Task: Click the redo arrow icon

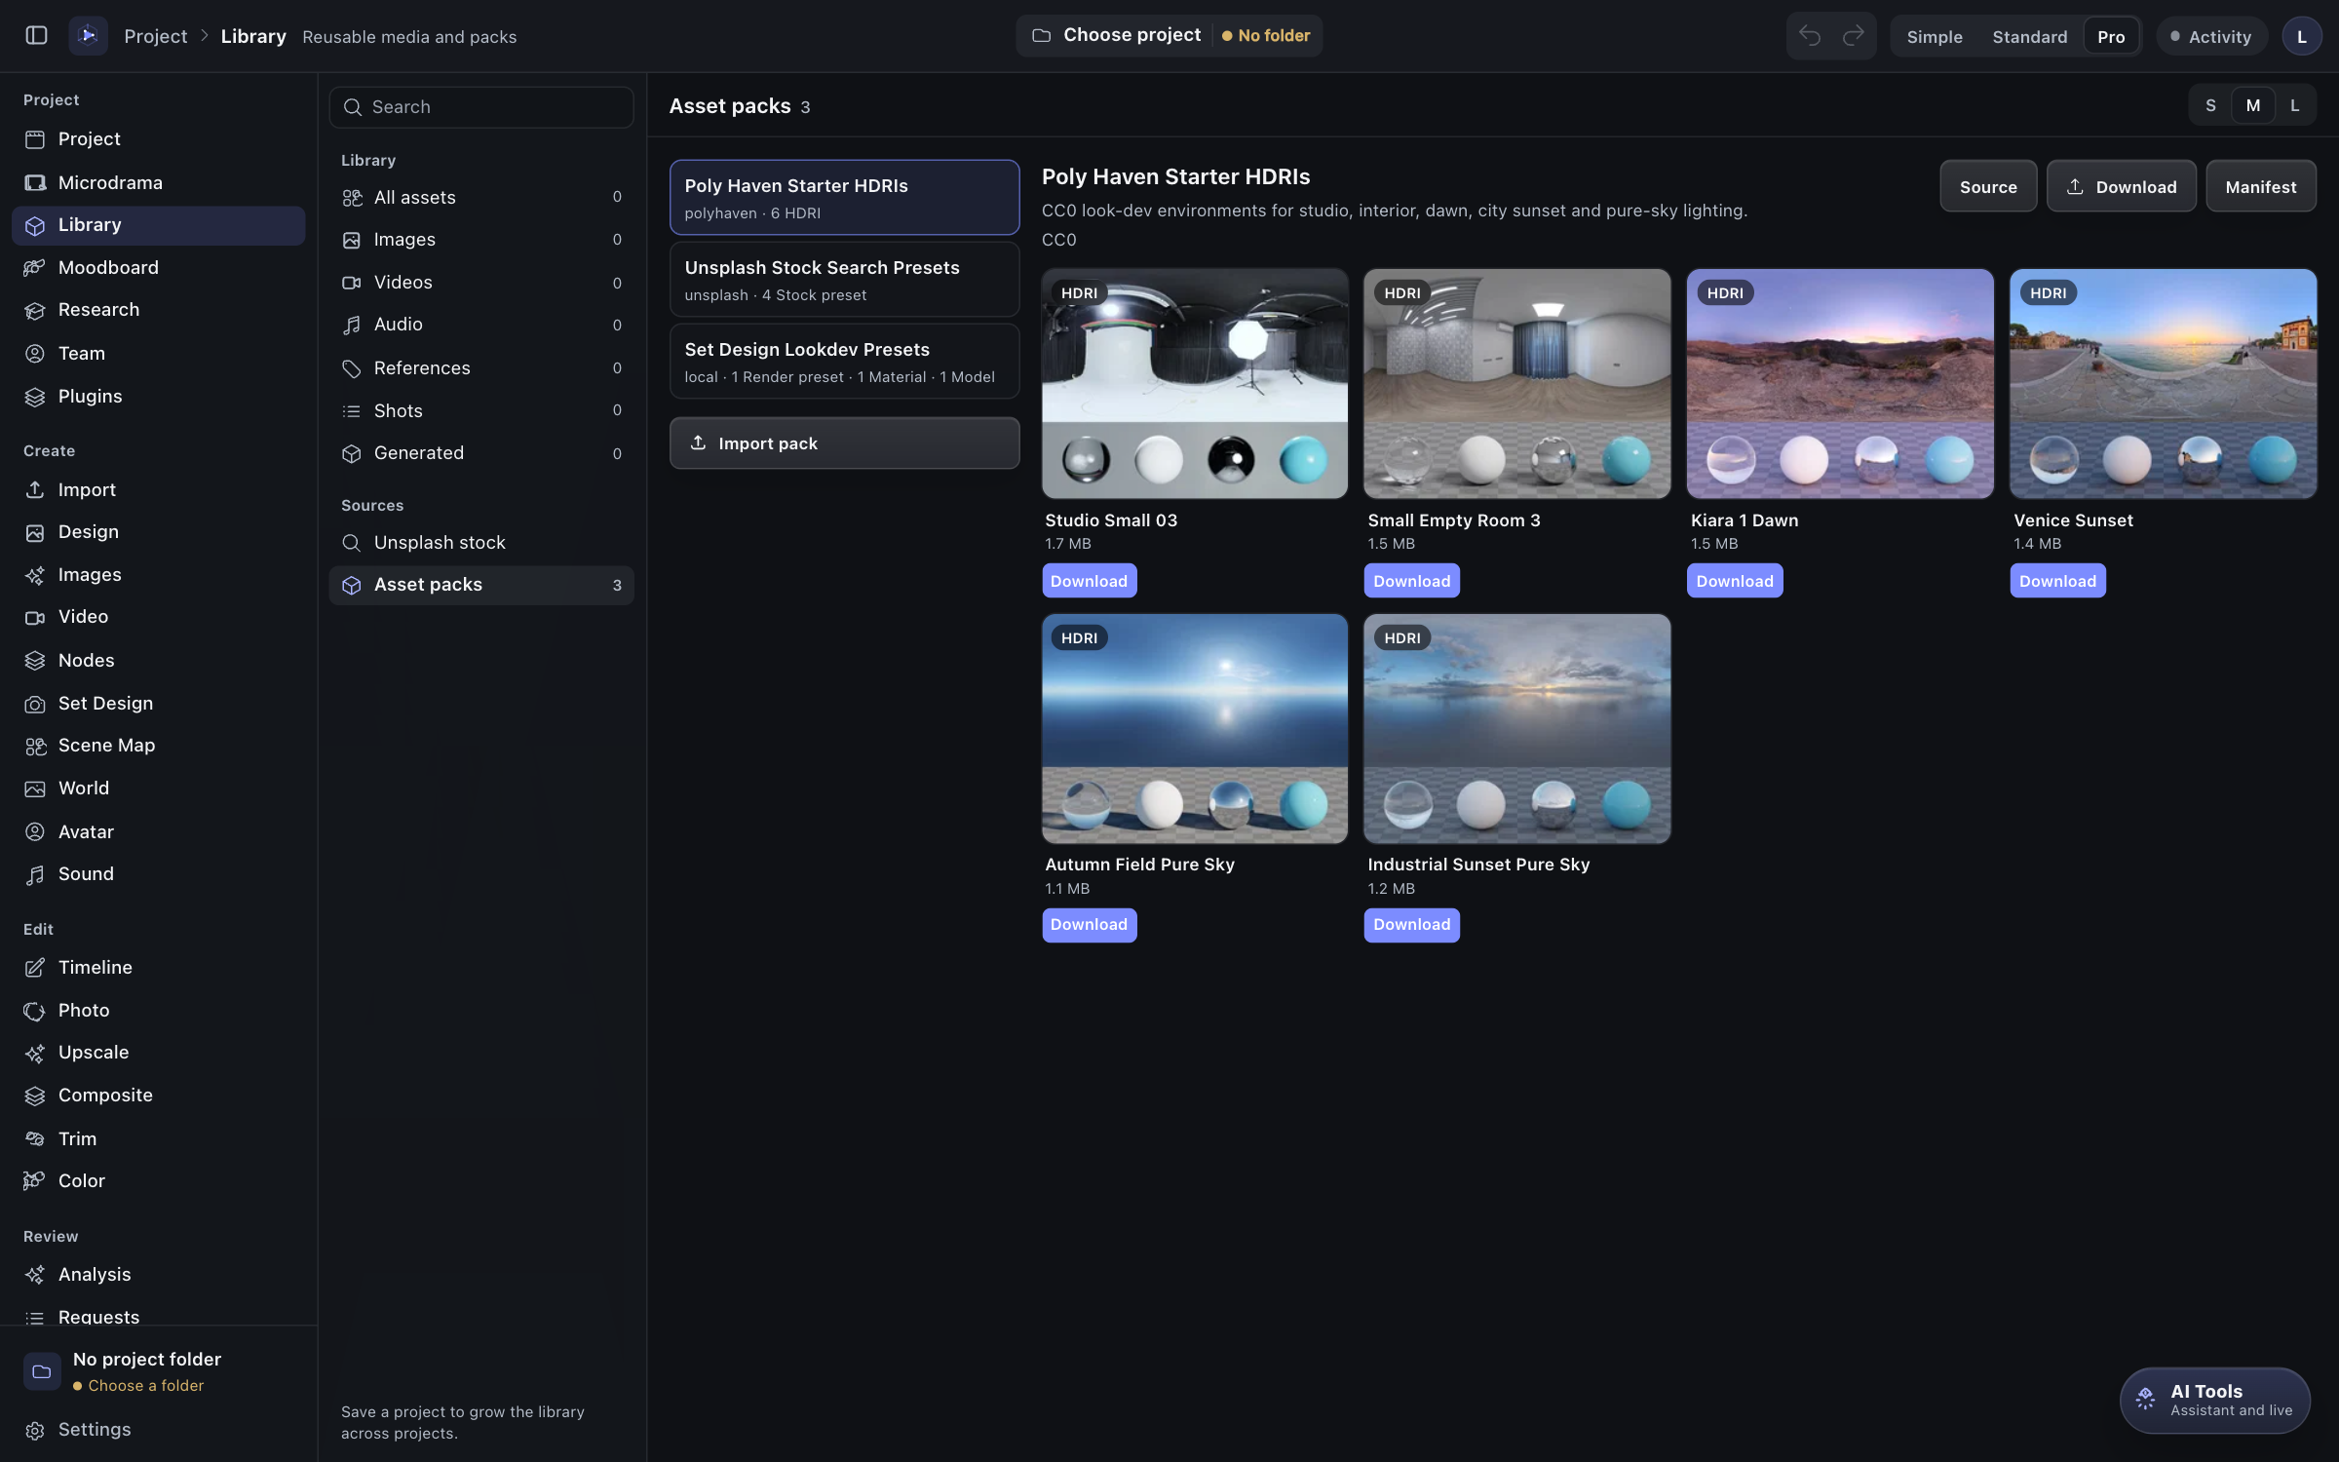Action: click(x=1853, y=36)
